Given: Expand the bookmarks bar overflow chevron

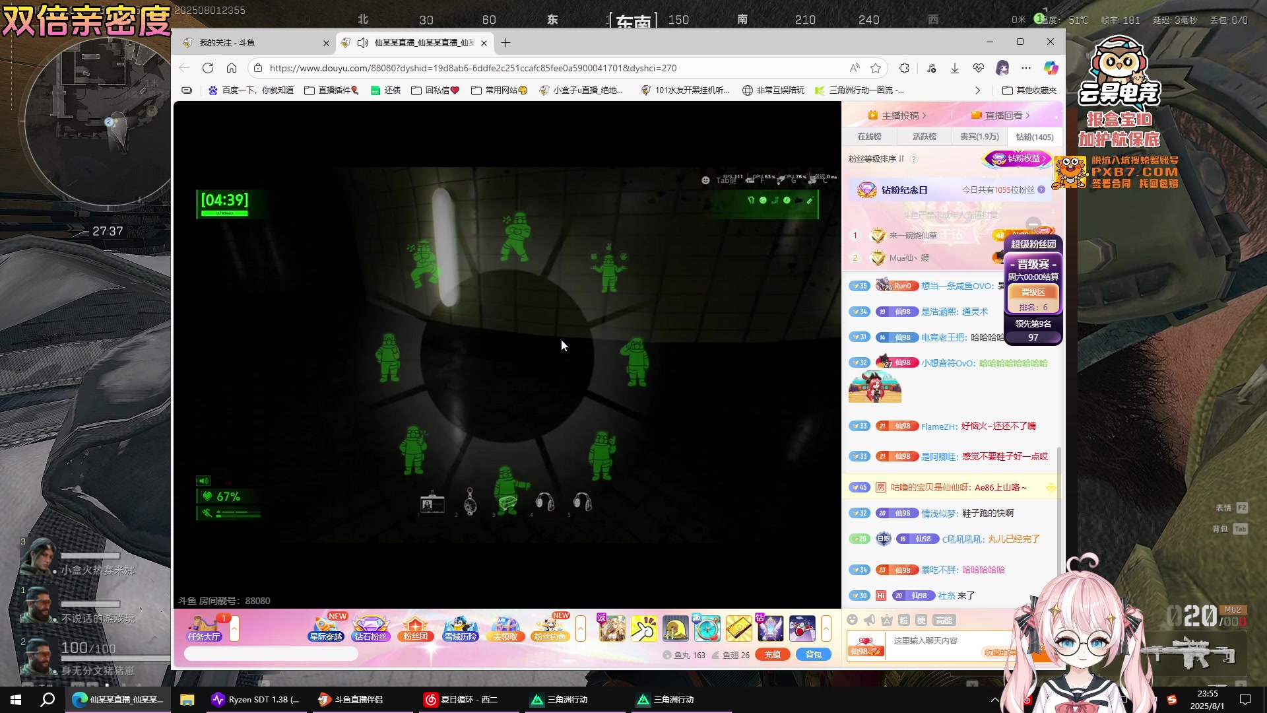Looking at the screenshot, I should point(978,90).
